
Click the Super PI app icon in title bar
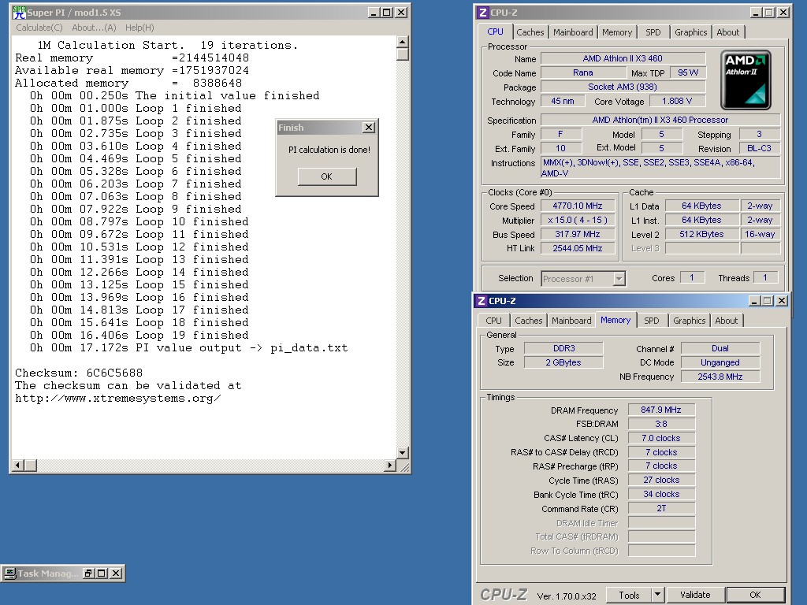19,13
